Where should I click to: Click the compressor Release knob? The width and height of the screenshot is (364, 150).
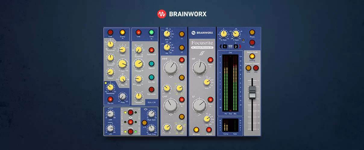pyautogui.click(x=111, y=58)
